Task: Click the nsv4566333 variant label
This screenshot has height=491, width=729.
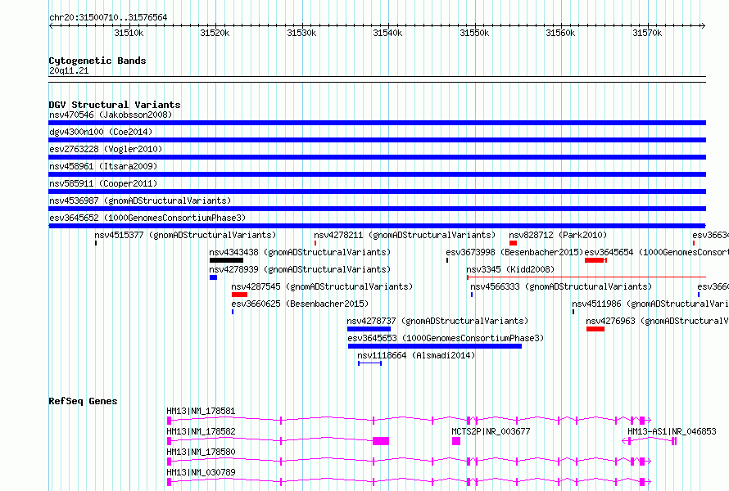Action: [561, 286]
